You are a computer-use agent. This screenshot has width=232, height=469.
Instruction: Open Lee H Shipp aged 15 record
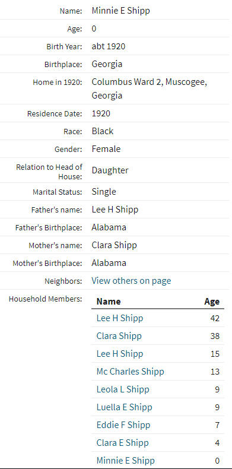[120, 354]
